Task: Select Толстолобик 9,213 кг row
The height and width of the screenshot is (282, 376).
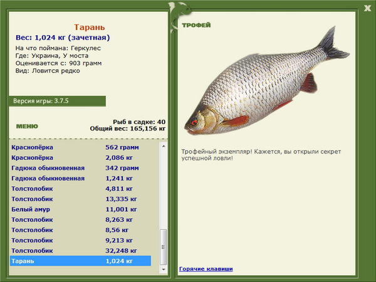Action: [x=81, y=240]
